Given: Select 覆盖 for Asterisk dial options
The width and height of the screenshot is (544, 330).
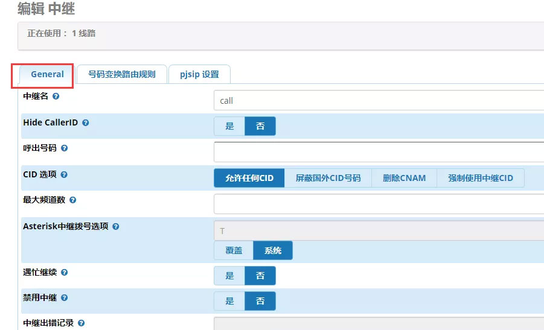Looking at the screenshot, I should click(234, 250).
